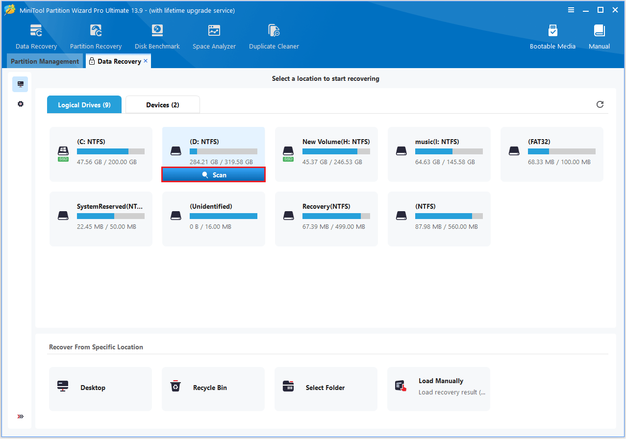Open scan settings gear in the left sidebar
Image resolution: width=626 pixels, height=439 pixels.
(x=20, y=104)
